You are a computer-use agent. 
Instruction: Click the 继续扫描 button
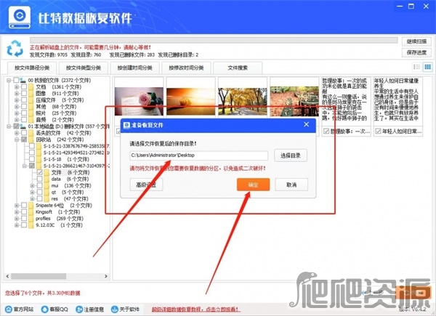coord(416,41)
